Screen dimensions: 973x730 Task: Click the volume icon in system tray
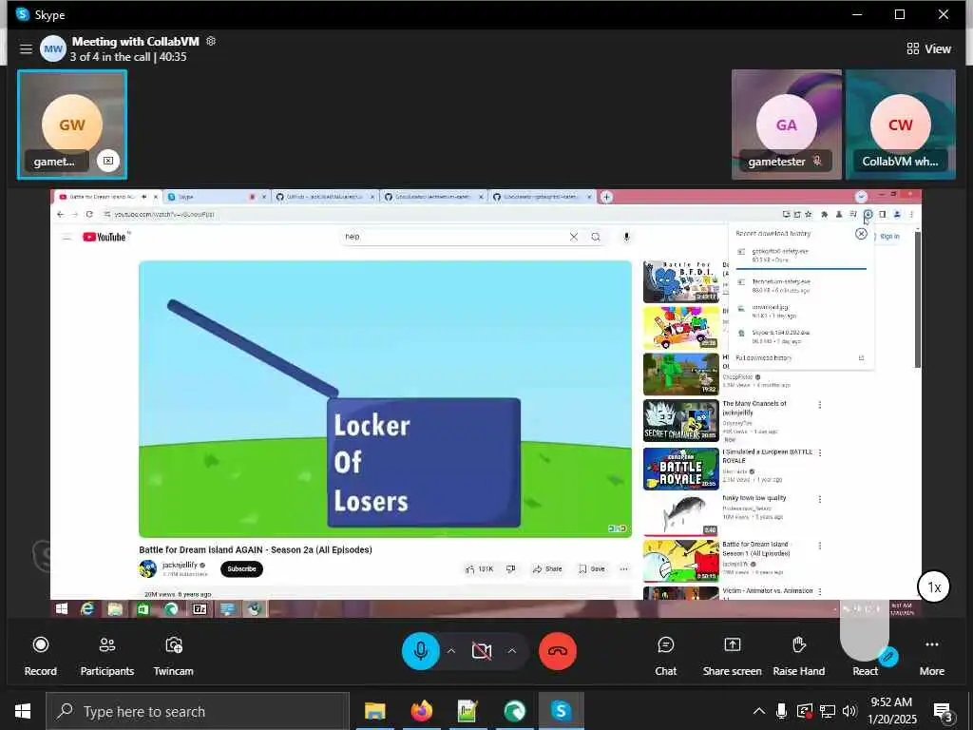coord(849,711)
